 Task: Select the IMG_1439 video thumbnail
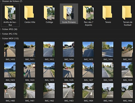click(127, 70)
